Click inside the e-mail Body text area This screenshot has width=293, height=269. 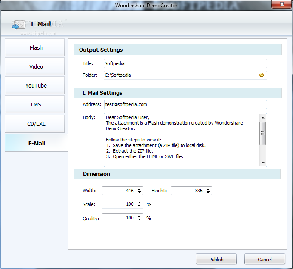pyautogui.click(x=182, y=140)
